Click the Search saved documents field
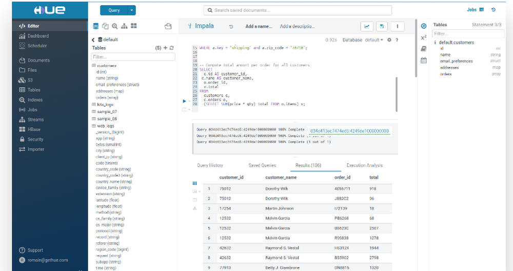The image size is (513, 271). pyautogui.click(x=298, y=10)
